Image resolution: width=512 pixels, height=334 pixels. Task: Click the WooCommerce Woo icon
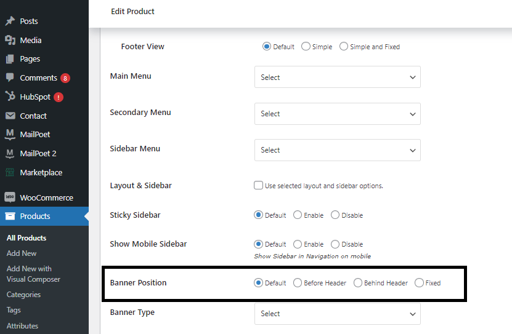click(x=10, y=197)
